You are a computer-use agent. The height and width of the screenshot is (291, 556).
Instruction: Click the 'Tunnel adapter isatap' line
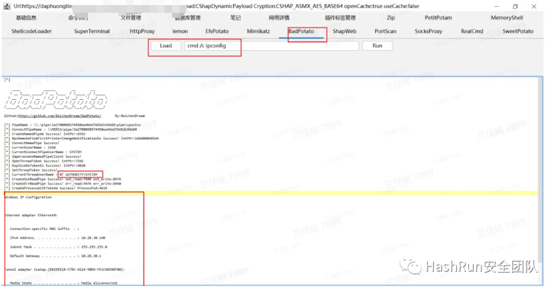64,269
